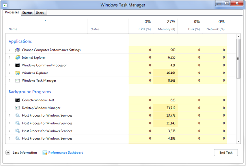Sort by the CPU (%) column header

coord(145,29)
